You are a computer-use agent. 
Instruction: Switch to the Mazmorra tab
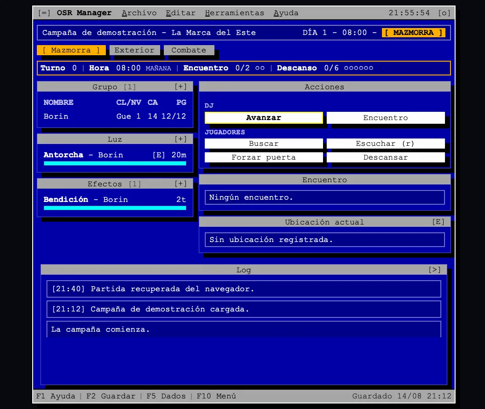[x=71, y=50]
